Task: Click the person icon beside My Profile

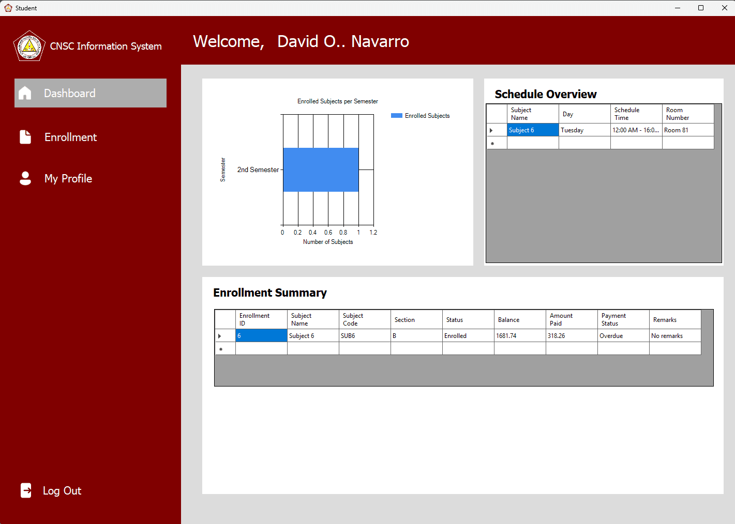Action: (25, 178)
